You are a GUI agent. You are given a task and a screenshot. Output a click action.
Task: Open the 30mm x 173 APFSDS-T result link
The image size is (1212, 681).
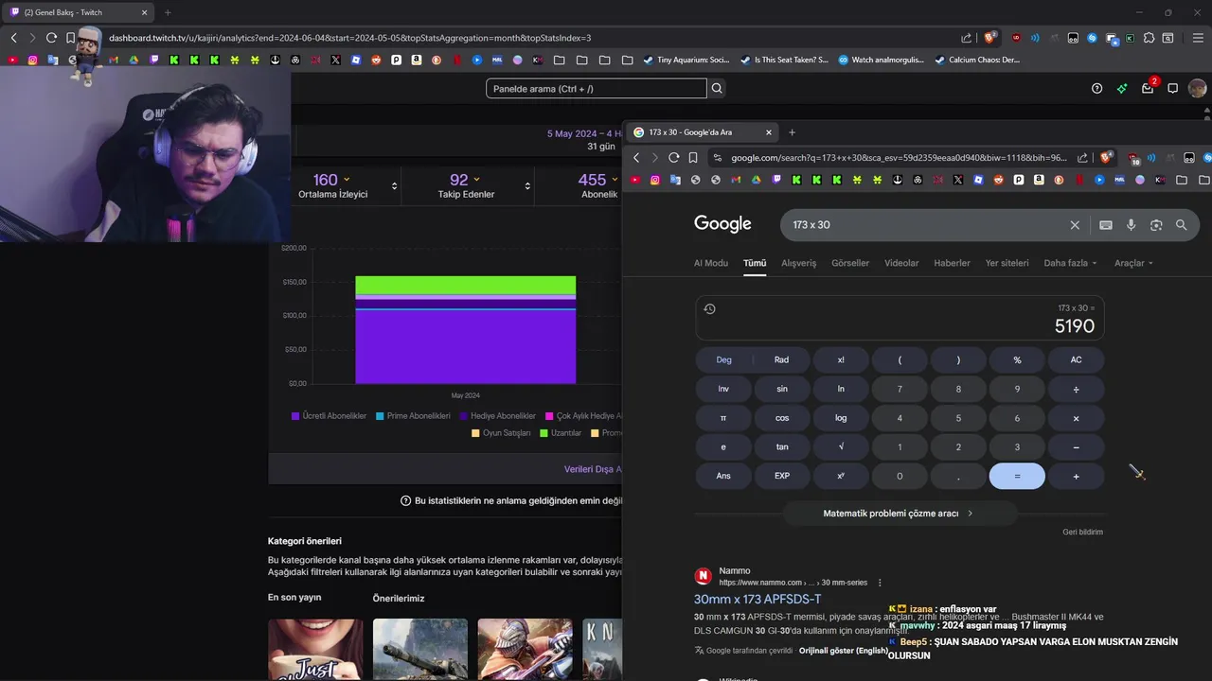[757, 600]
